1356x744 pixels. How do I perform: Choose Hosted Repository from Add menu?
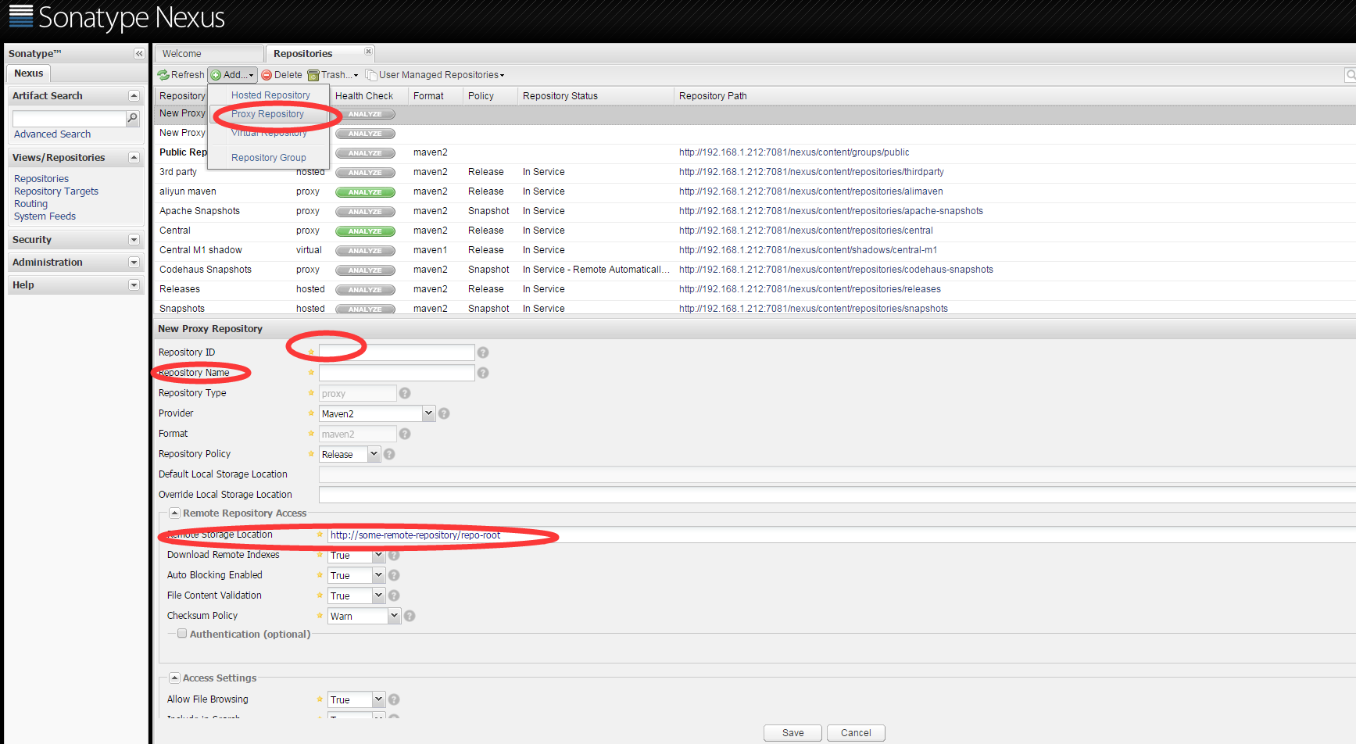270,95
